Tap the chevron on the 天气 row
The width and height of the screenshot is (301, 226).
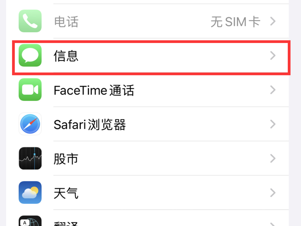(x=273, y=193)
